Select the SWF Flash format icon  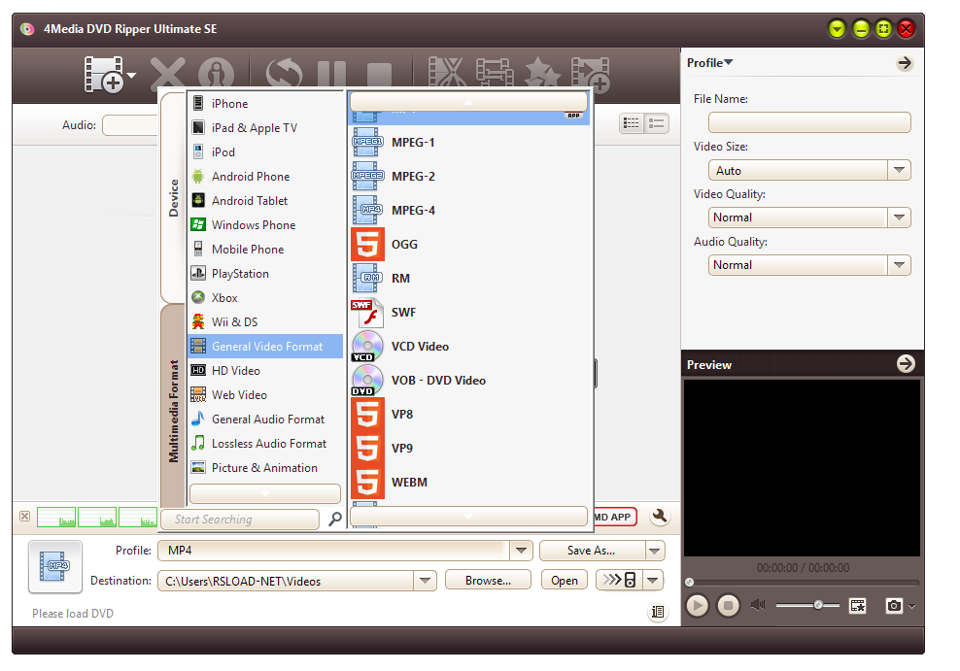tap(367, 313)
